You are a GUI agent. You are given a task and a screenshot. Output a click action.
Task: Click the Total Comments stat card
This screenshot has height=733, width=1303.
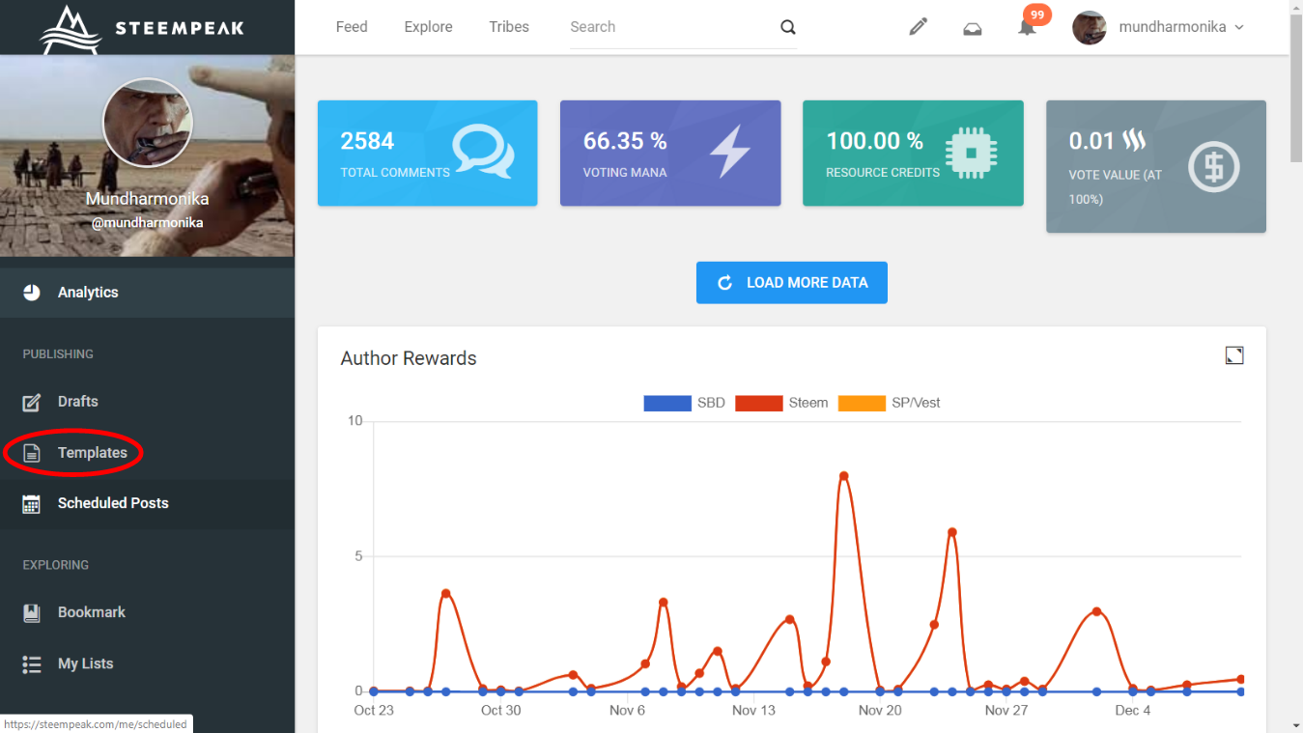(x=428, y=154)
